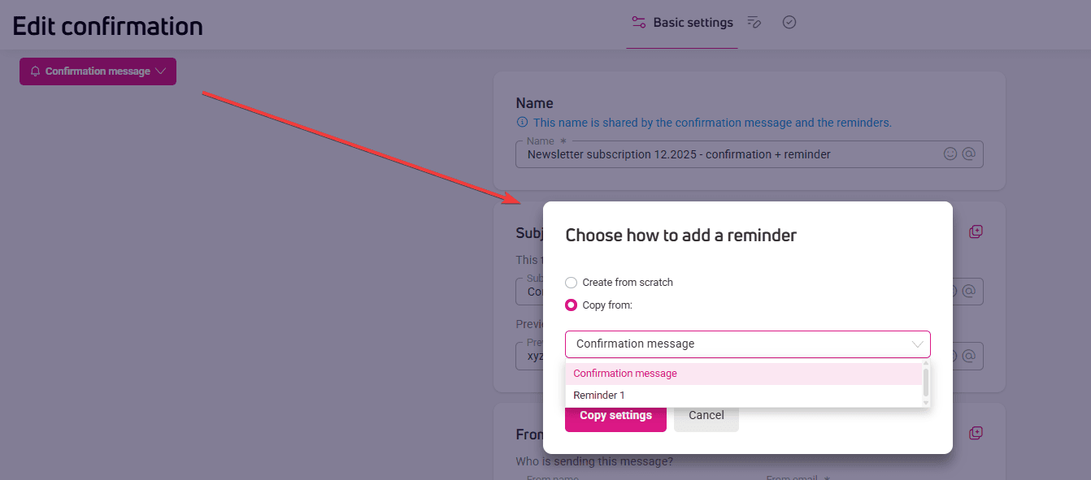1091x480 pixels.
Task: Click the info icon under Name heading
Action: click(522, 123)
